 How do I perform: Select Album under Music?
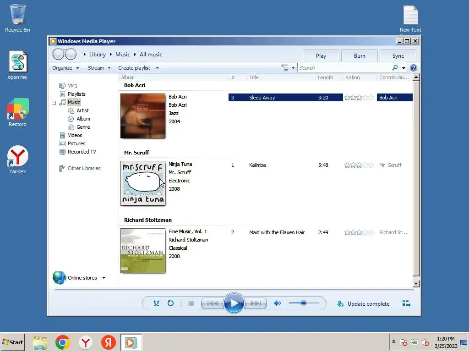point(83,119)
